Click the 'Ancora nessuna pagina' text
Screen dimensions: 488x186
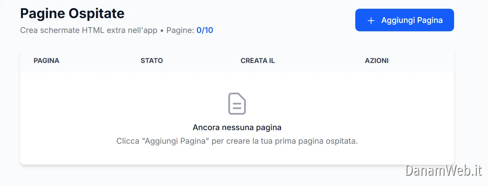click(x=237, y=127)
